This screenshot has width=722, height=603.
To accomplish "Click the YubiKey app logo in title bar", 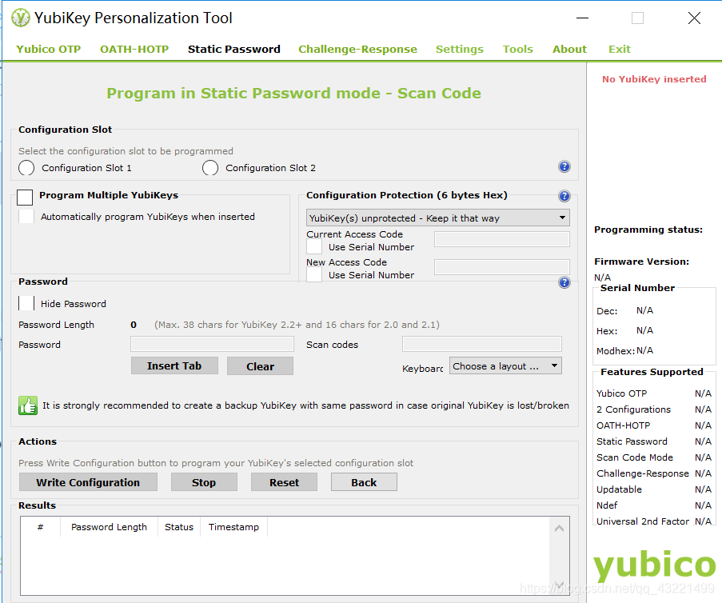I will 20,18.
